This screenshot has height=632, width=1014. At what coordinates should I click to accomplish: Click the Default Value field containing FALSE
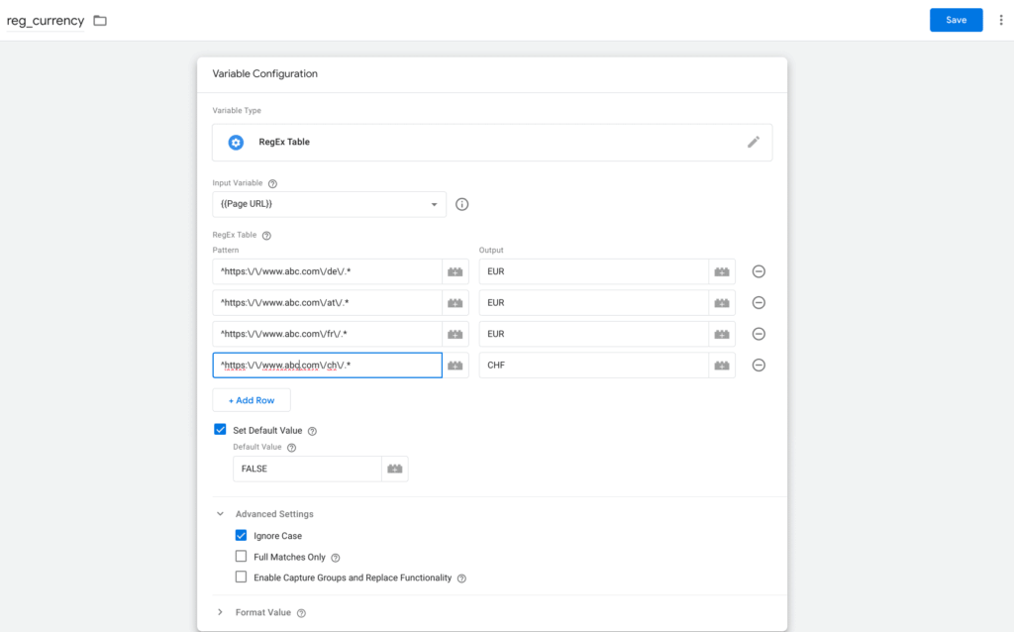tap(307, 470)
